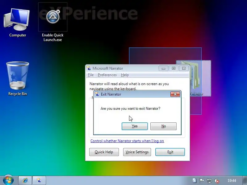The width and height of the screenshot is (247, 185).
Task: Cancel exit by clicking No
Action: [164, 126]
